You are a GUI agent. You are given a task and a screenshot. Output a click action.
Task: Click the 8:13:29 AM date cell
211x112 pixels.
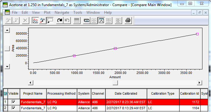pos(126,108)
